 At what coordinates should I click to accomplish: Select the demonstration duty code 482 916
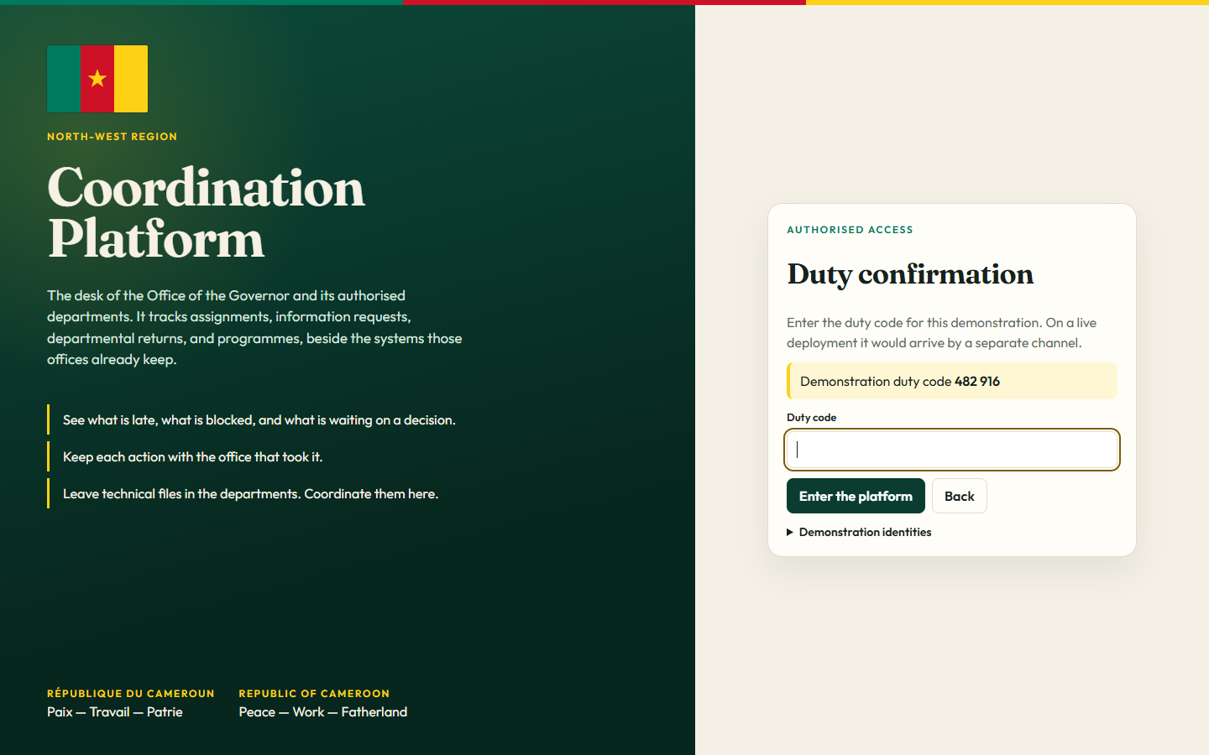977,381
